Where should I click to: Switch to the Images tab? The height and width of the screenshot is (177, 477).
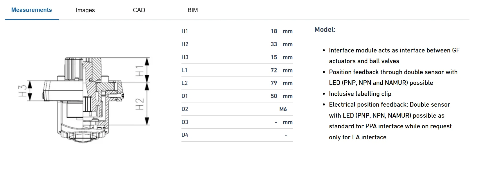point(85,10)
